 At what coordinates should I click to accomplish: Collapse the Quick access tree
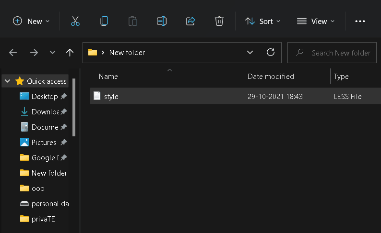click(7, 81)
